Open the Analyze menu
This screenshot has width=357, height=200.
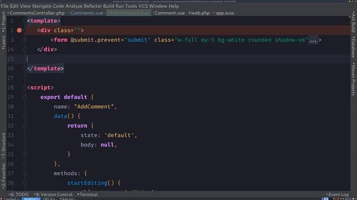pos(74,6)
